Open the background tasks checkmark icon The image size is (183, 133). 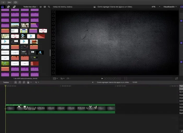coord(15,2)
